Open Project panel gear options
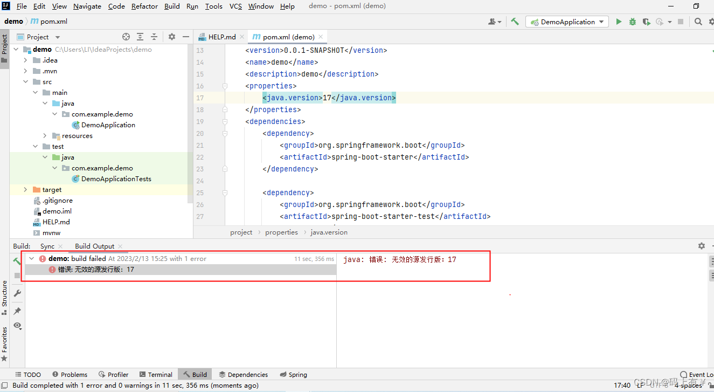Image resolution: width=714 pixels, height=392 pixels. (x=172, y=37)
